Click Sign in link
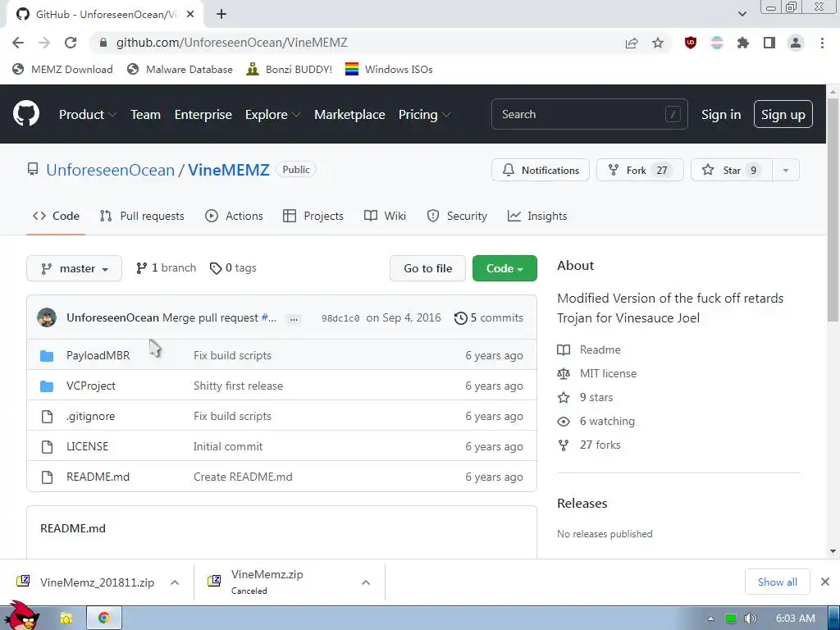Viewport: 840px width, 630px height. (721, 115)
